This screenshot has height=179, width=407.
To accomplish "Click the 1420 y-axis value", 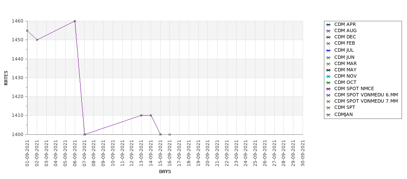I will pos(18,96).
